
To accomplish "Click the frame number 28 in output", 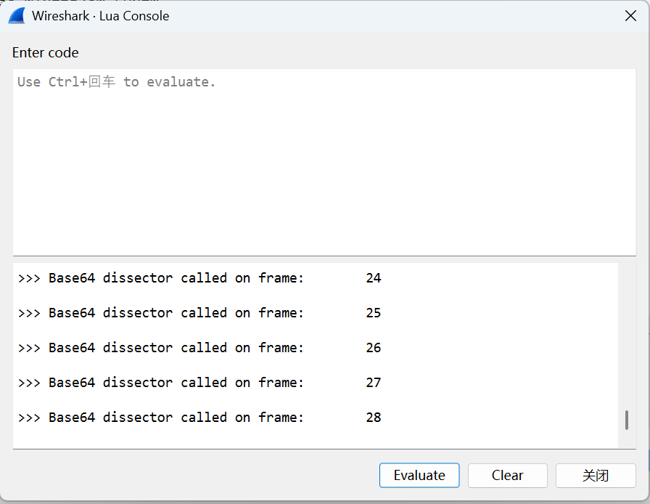I will tap(373, 418).
